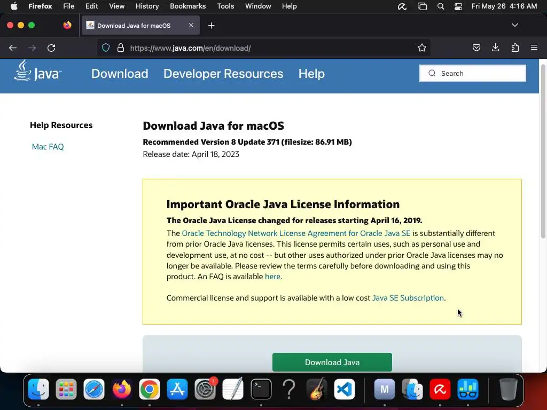The image size is (547, 410).
Task: Open a new tab with plus button
Action: click(211, 26)
